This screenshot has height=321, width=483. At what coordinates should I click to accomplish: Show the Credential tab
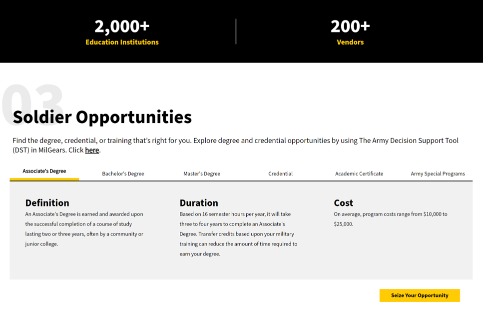[280, 173]
